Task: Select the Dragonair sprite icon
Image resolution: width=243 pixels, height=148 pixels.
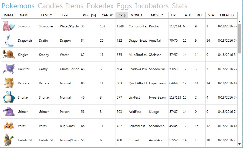Action: pyautogui.click(x=9, y=40)
